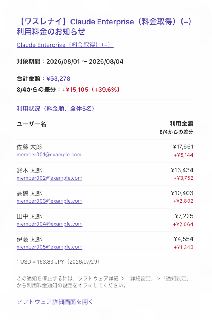
Task: Select the member003@example.com link
Action: [x=49, y=201]
